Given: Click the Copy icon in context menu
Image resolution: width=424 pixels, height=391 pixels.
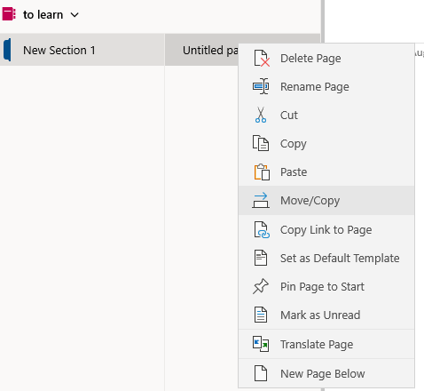Looking at the screenshot, I should tap(261, 143).
